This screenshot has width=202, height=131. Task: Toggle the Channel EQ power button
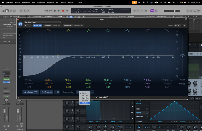(20, 24)
